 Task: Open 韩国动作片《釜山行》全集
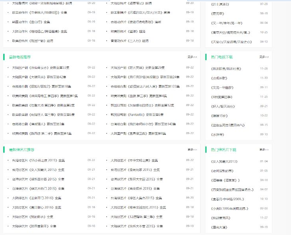[31, 22]
